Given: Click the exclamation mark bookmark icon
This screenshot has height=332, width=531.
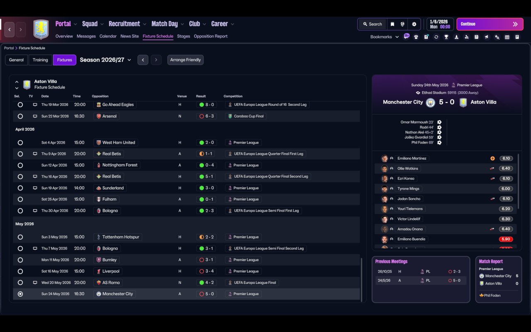Looking at the screenshot, I should pos(426,37).
